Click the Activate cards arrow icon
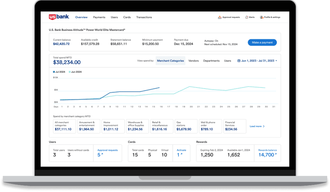 coord(181,155)
